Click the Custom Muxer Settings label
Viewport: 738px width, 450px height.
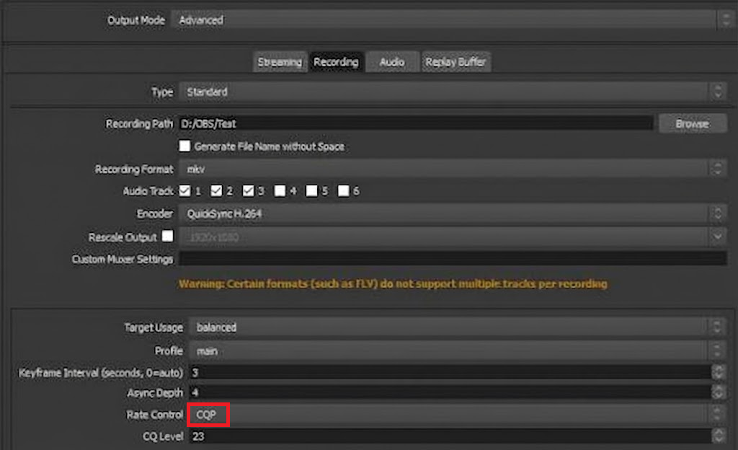click(123, 260)
